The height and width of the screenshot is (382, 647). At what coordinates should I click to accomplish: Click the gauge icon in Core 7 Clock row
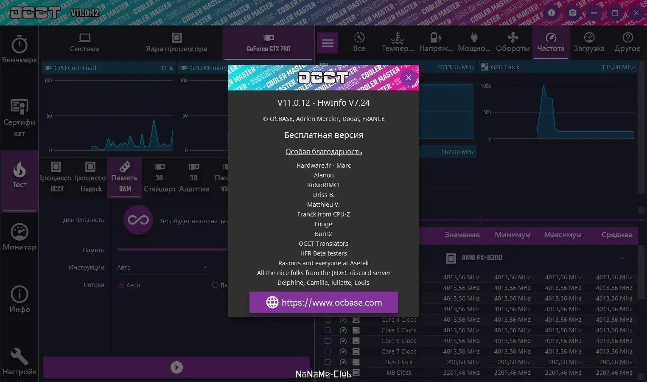point(343,351)
